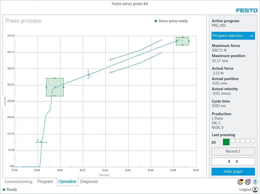Click the user profile icon beside Logout
The width and height of the screenshot is (260, 194).
coord(255,189)
